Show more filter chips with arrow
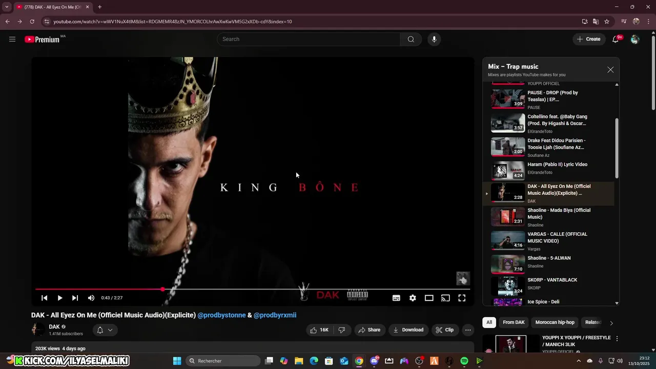656x369 pixels. (x=611, y=323)
